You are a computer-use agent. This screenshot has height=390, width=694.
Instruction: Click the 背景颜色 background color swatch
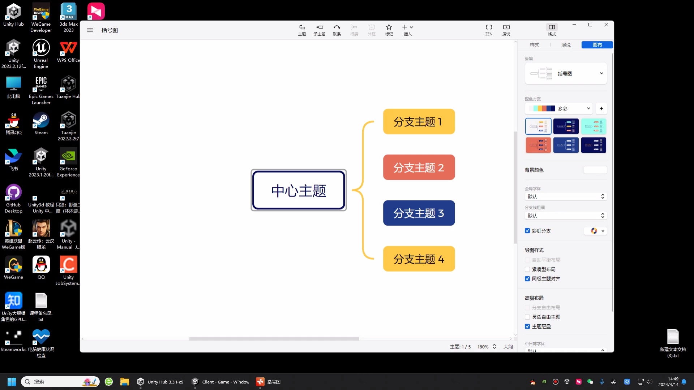click(x=595, y=170)
